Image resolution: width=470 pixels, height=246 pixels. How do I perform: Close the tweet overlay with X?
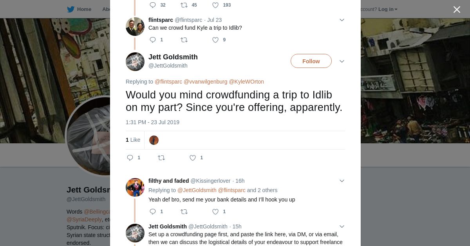pos(457,10)
